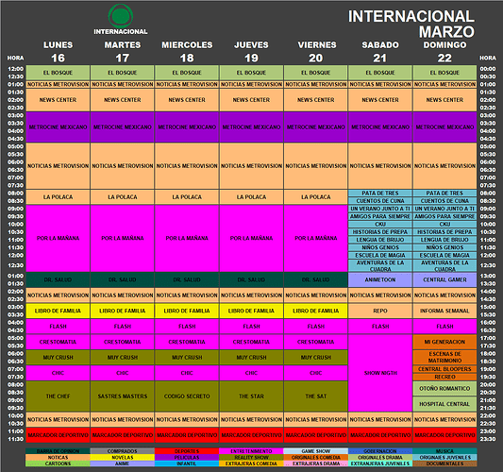Viewport: 503px width, 472px height.
Task: Select ESCENAS DE MATRIMONIO cell on Sunday
Action: click(444, 357)
